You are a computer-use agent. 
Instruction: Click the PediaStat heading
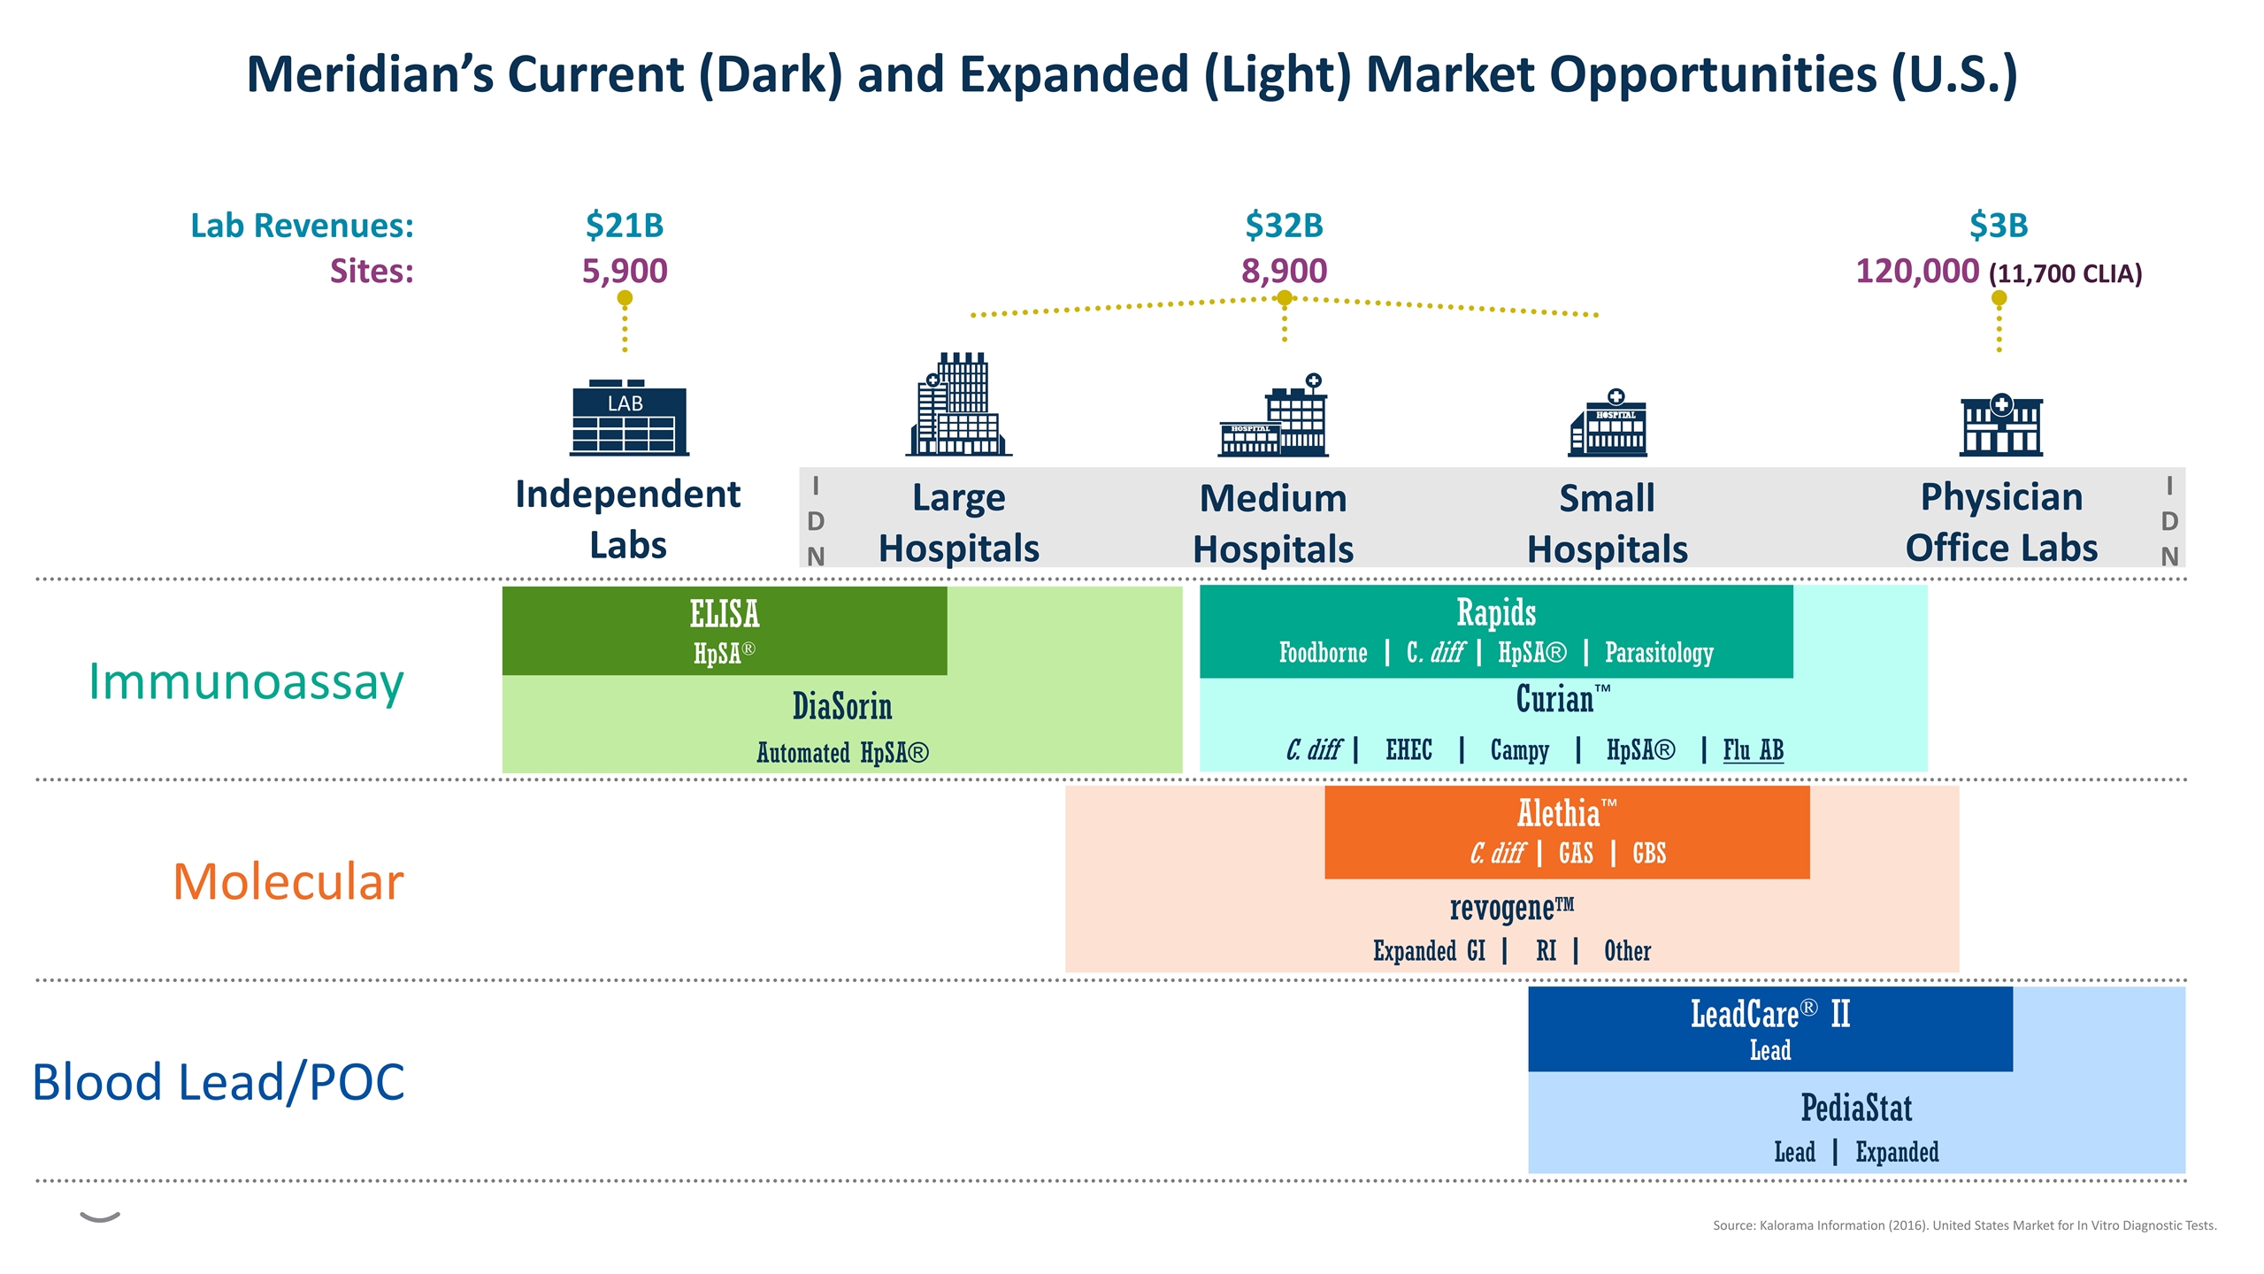pyautogui.click(x=1856, y=1109)
